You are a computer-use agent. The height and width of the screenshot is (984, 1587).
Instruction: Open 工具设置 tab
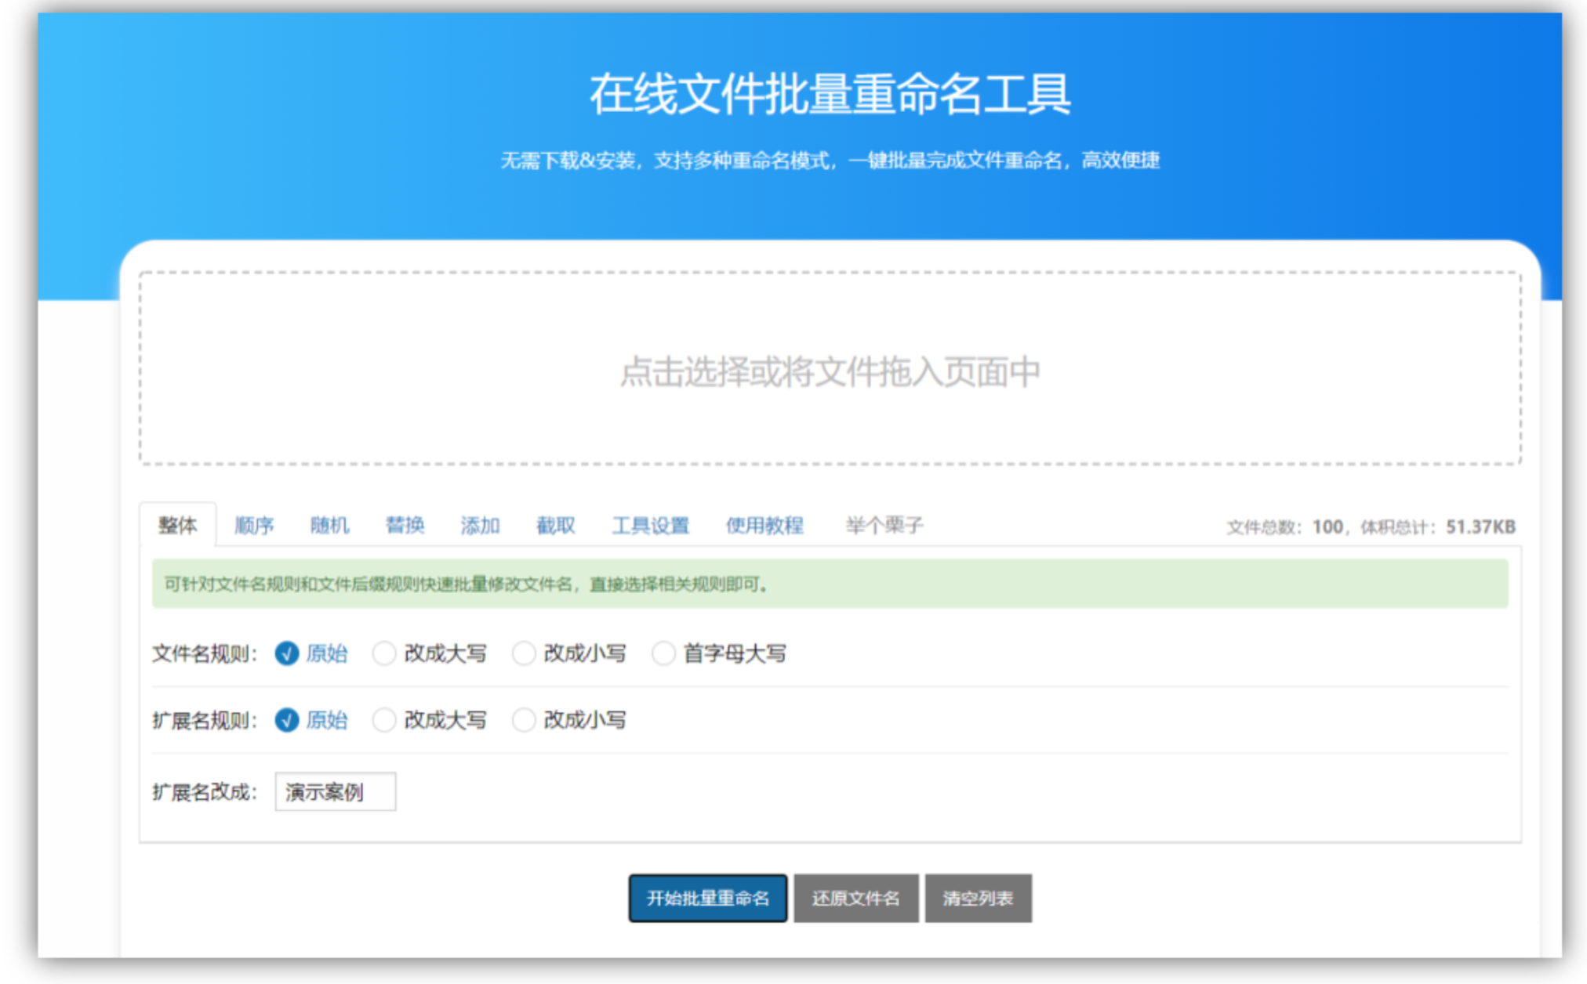pos(650,525)
